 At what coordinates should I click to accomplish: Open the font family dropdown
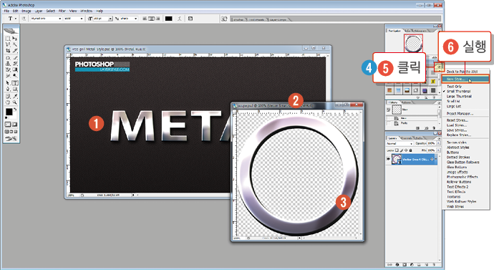[60, 19]
